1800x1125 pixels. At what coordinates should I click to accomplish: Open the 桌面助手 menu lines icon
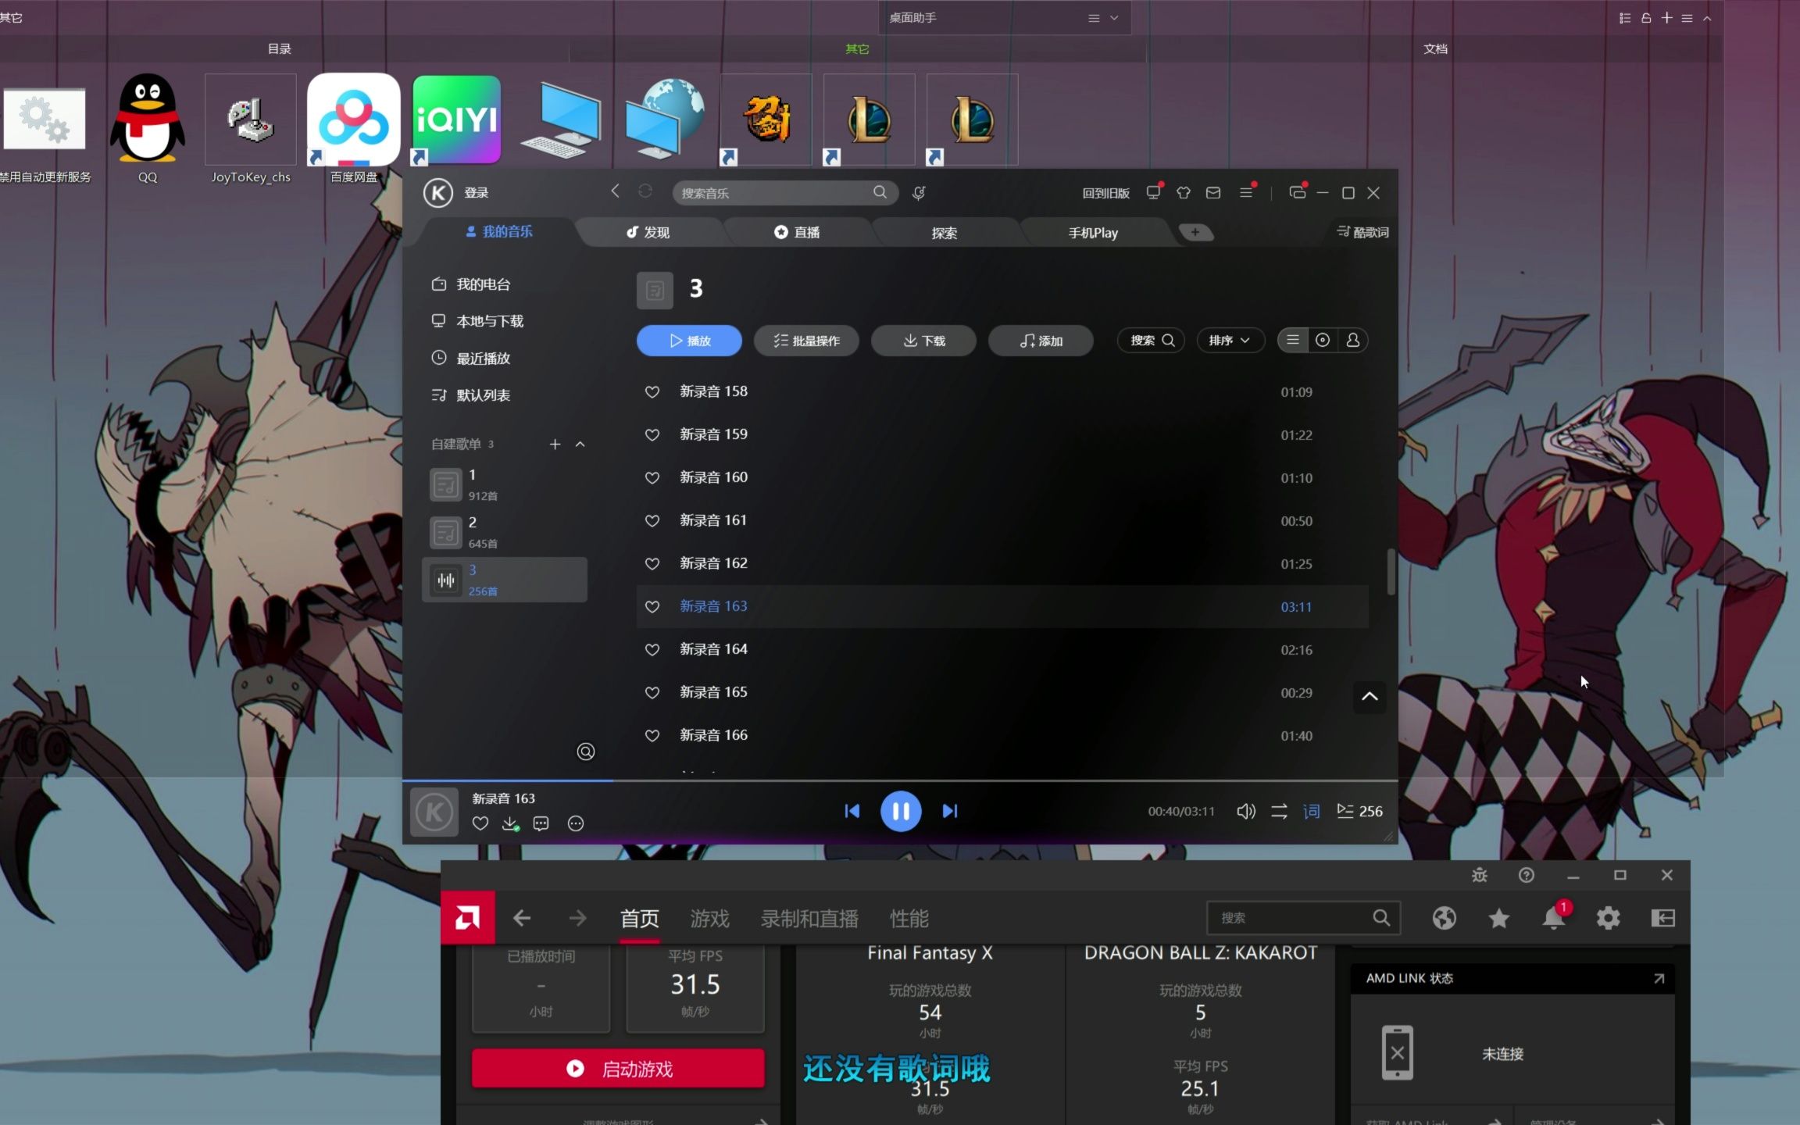pyautogui.click(x=1094, y=17)
